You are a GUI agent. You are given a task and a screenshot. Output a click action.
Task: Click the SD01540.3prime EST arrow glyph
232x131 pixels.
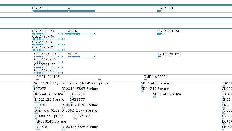tap(155, 97)
